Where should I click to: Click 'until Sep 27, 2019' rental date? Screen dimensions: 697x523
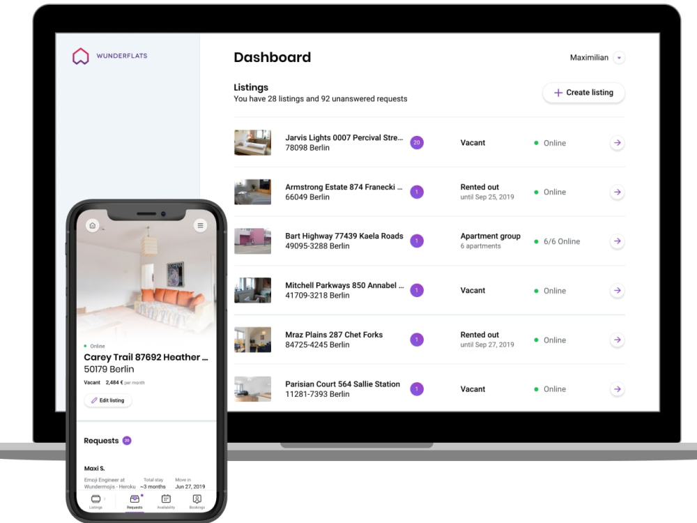tap(487, 344)
